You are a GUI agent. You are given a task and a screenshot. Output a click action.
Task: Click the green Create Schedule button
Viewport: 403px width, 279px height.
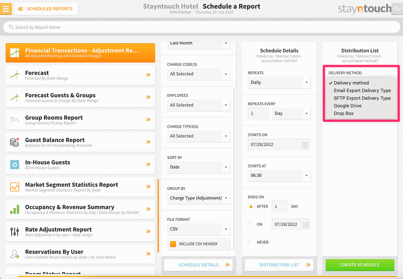point(360,265)
